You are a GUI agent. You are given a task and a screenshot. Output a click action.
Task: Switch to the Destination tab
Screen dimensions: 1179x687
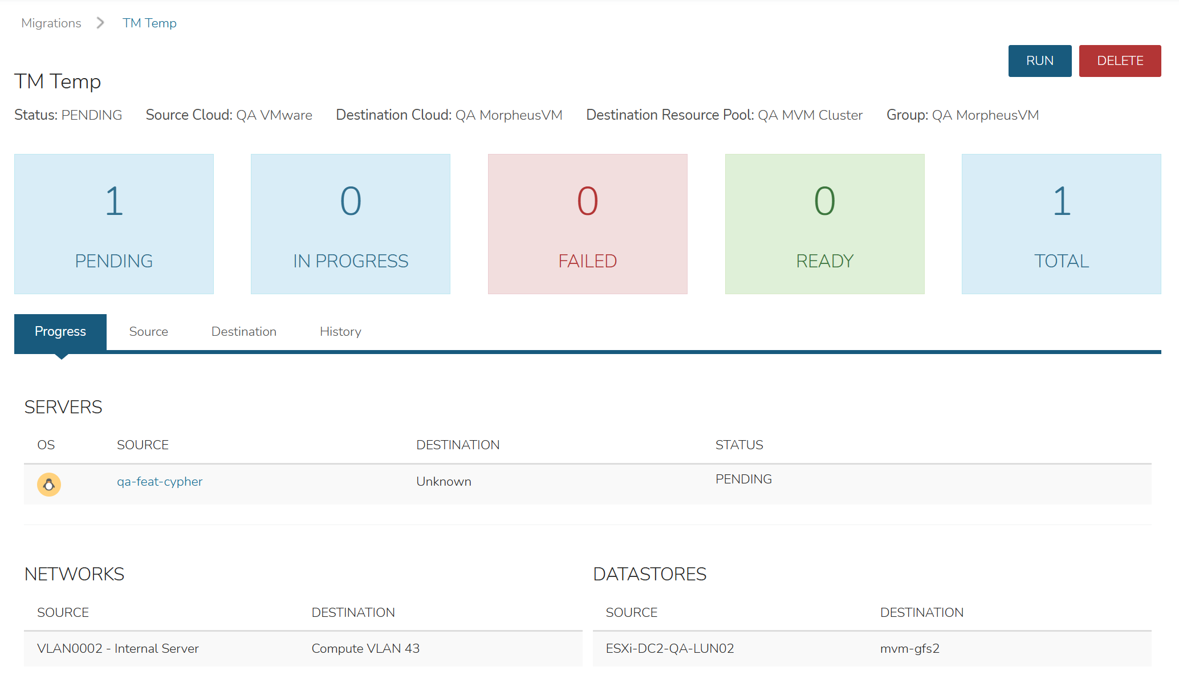244,332
